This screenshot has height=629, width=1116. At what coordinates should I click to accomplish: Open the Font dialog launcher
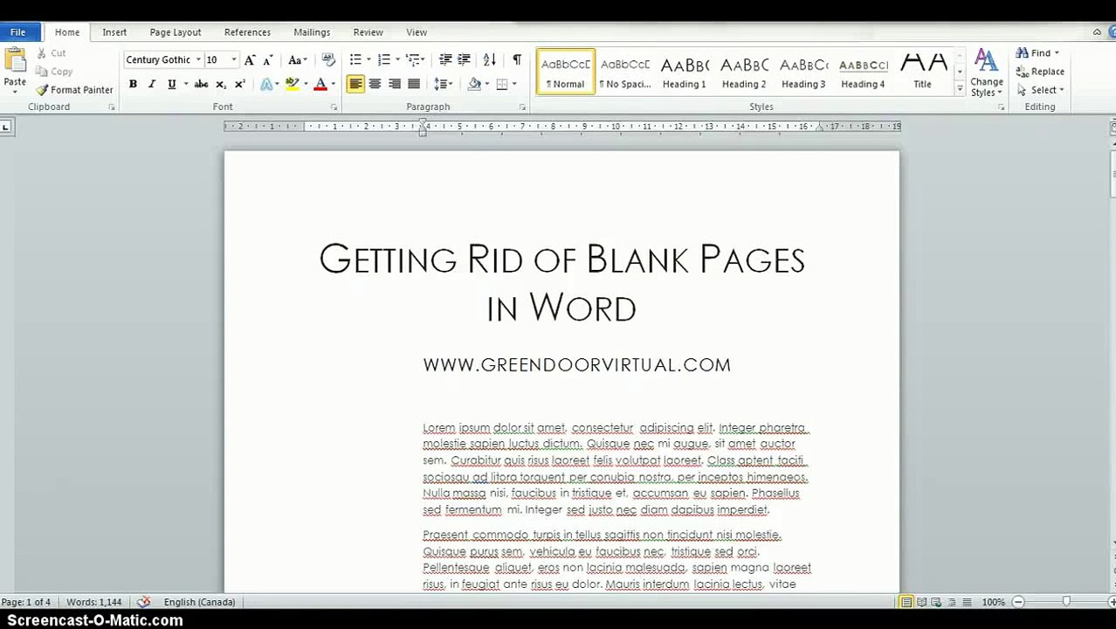coord(334,107)
